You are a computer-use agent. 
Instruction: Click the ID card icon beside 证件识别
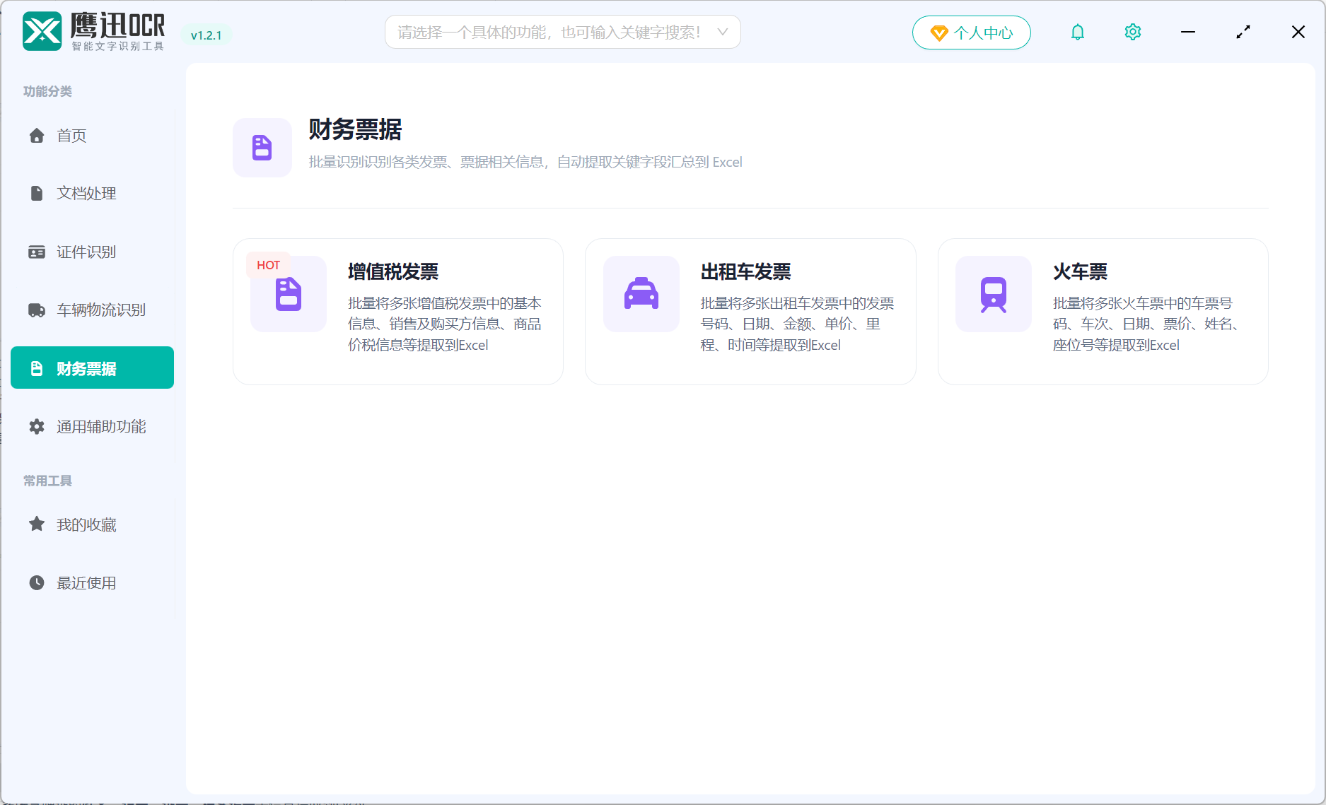pos(37,252)
